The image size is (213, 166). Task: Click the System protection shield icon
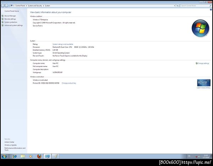point(2,22)
